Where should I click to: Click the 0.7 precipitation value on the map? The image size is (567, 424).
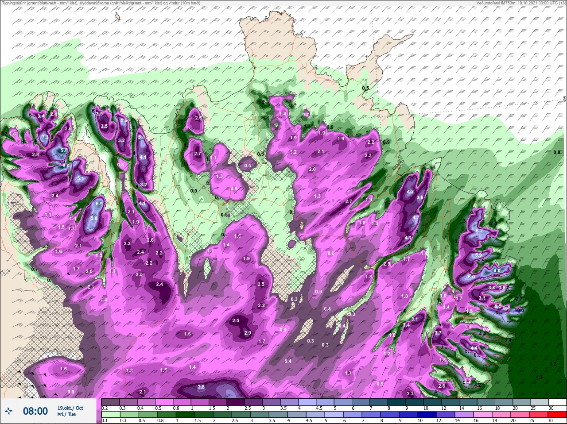306,114
